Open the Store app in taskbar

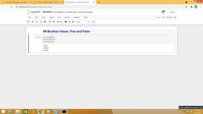[25, 111]
